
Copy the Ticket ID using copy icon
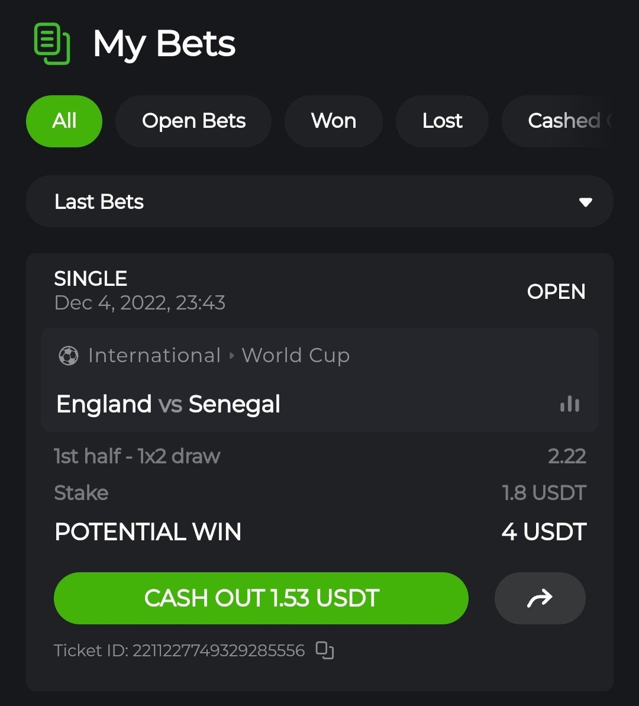[325, 650]
